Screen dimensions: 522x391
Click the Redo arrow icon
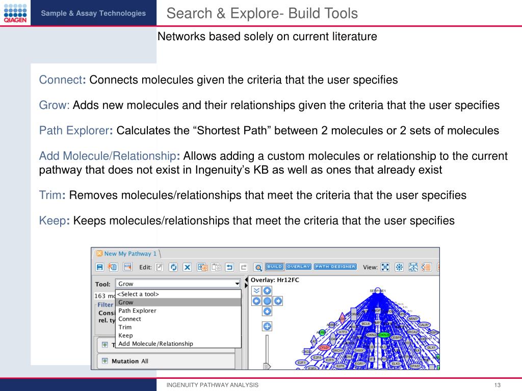pos(244,267)
